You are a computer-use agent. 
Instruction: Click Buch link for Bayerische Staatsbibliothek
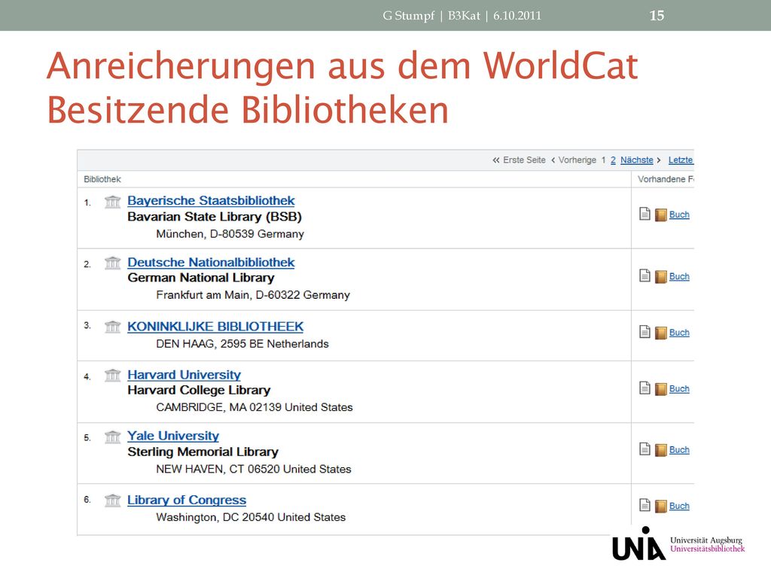[x=679, y=214]
